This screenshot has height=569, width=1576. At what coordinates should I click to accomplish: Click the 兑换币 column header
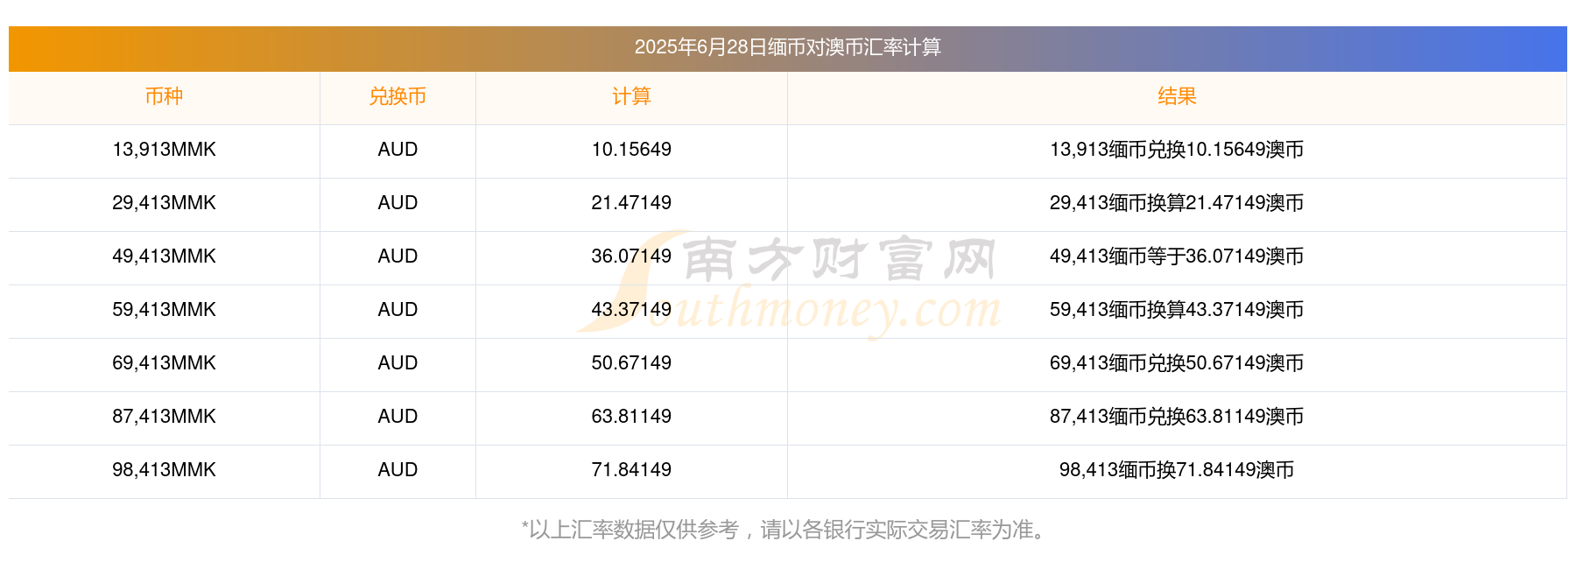click(398, 96)
